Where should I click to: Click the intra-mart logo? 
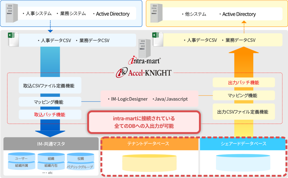145,60
